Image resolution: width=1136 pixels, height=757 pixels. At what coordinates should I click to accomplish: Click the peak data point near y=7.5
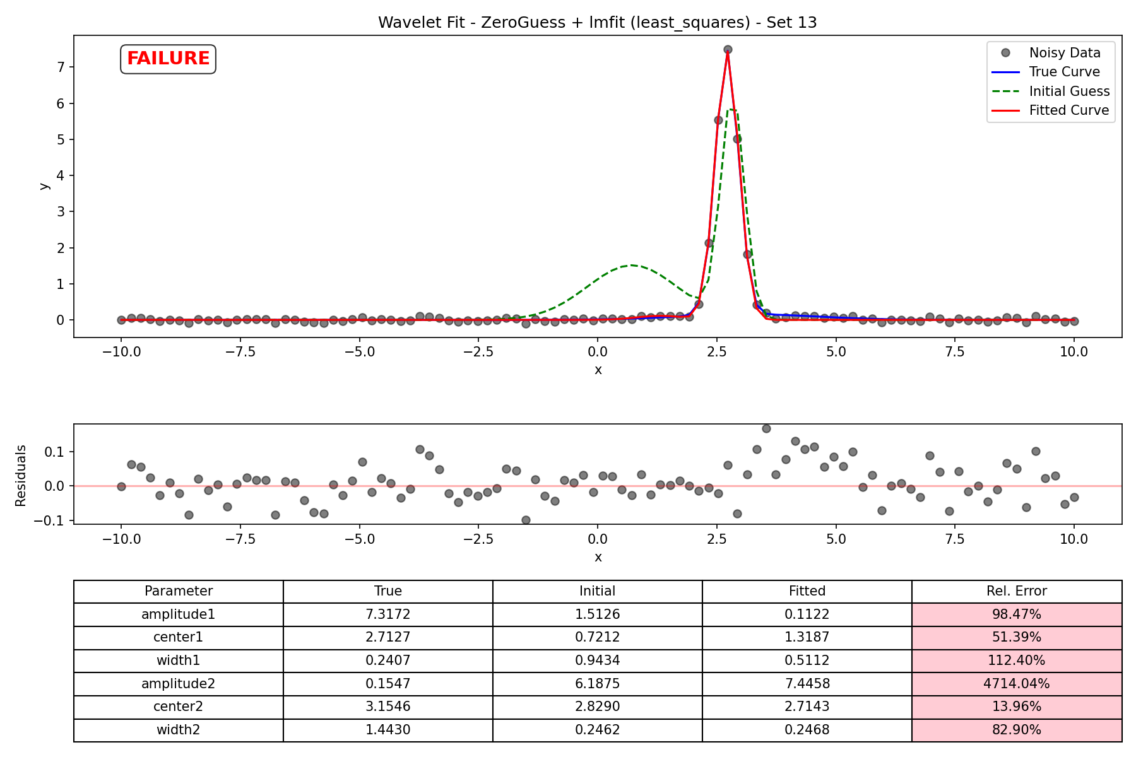coord(728,49)
